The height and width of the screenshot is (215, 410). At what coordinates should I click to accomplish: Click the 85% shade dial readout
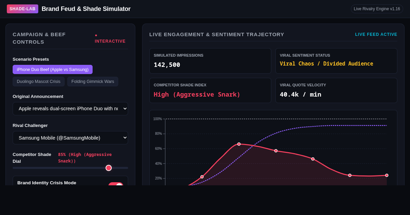(x=85, y=158)
